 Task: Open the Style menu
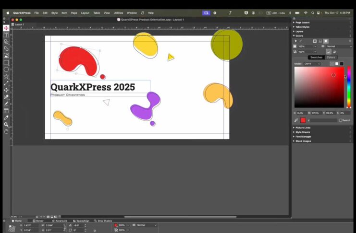[x=54, y=13]
